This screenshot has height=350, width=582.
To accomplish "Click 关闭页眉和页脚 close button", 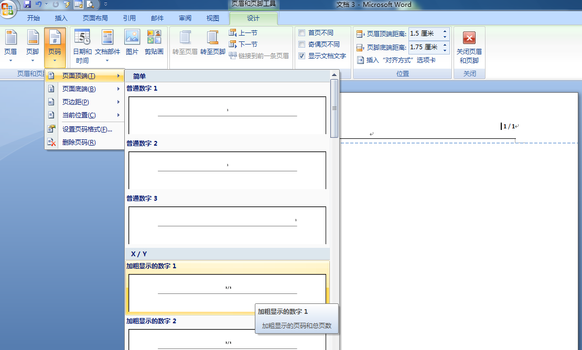I will click(x=469, y=48).
